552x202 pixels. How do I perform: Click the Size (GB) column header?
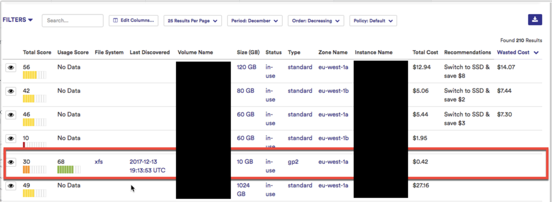click(x=248, y=52)
